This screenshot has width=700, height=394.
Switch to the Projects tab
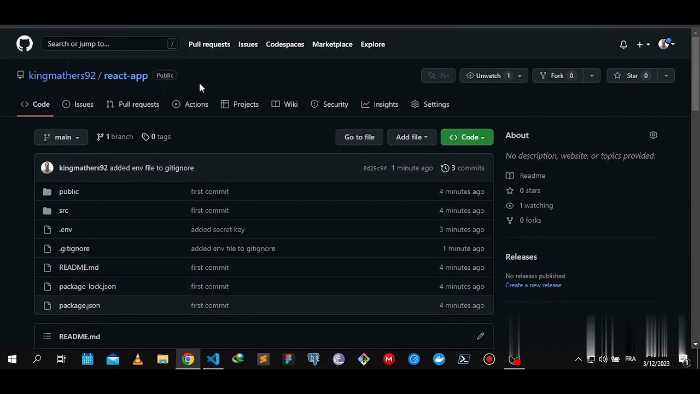(x=240, y=104)
